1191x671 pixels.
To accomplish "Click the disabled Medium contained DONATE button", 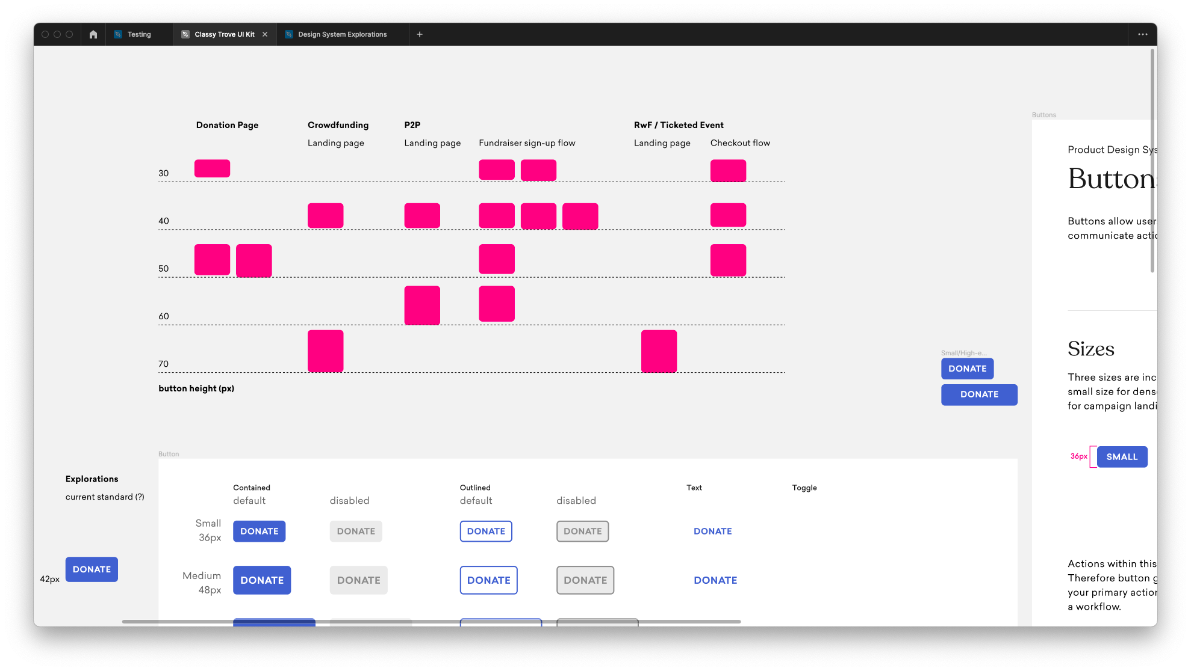I will [x=358, y=580].
